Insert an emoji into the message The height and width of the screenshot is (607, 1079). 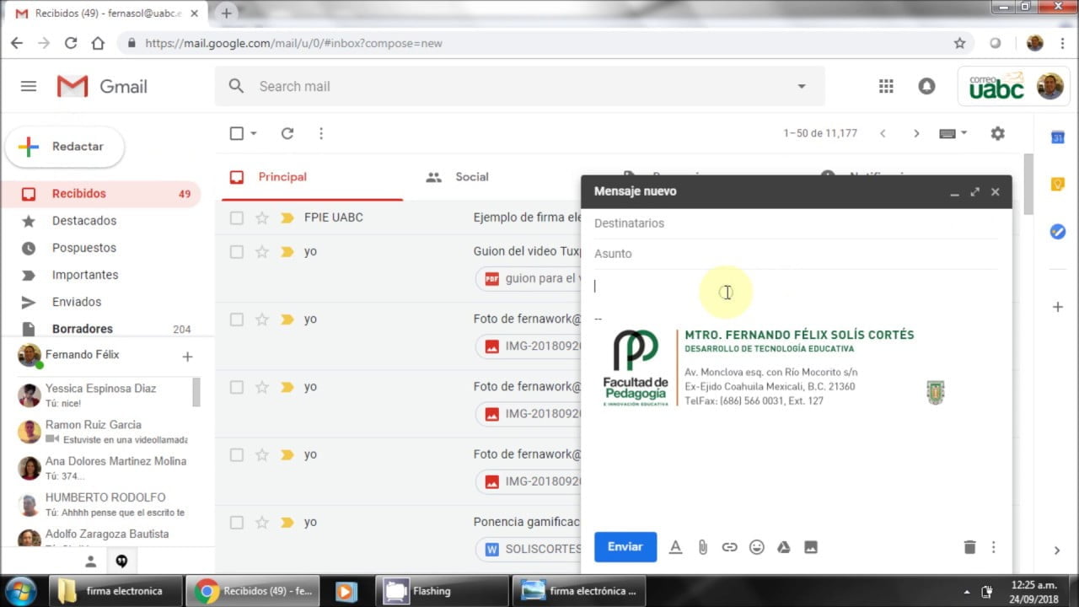(756, 547)
